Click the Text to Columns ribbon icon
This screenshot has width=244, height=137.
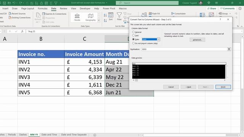coord(144,15)
